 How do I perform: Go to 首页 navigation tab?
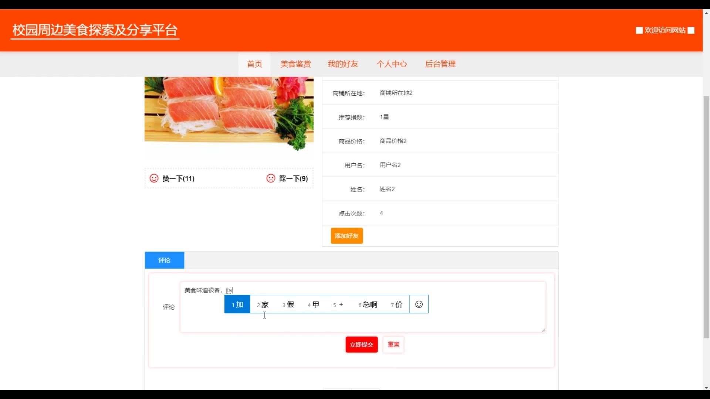tap(254, 64)
